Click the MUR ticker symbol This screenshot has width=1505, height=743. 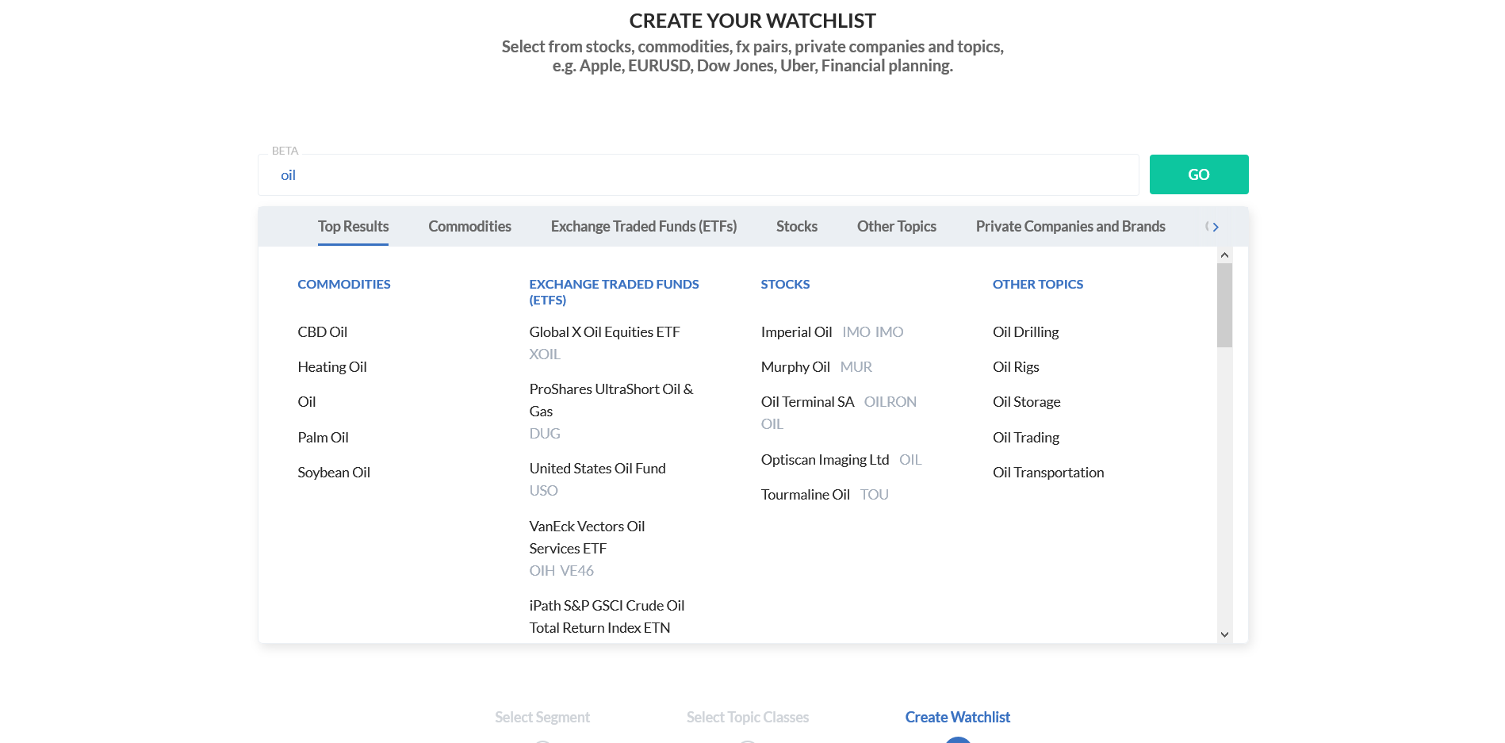pyautogui.click(x=856, y=367)
